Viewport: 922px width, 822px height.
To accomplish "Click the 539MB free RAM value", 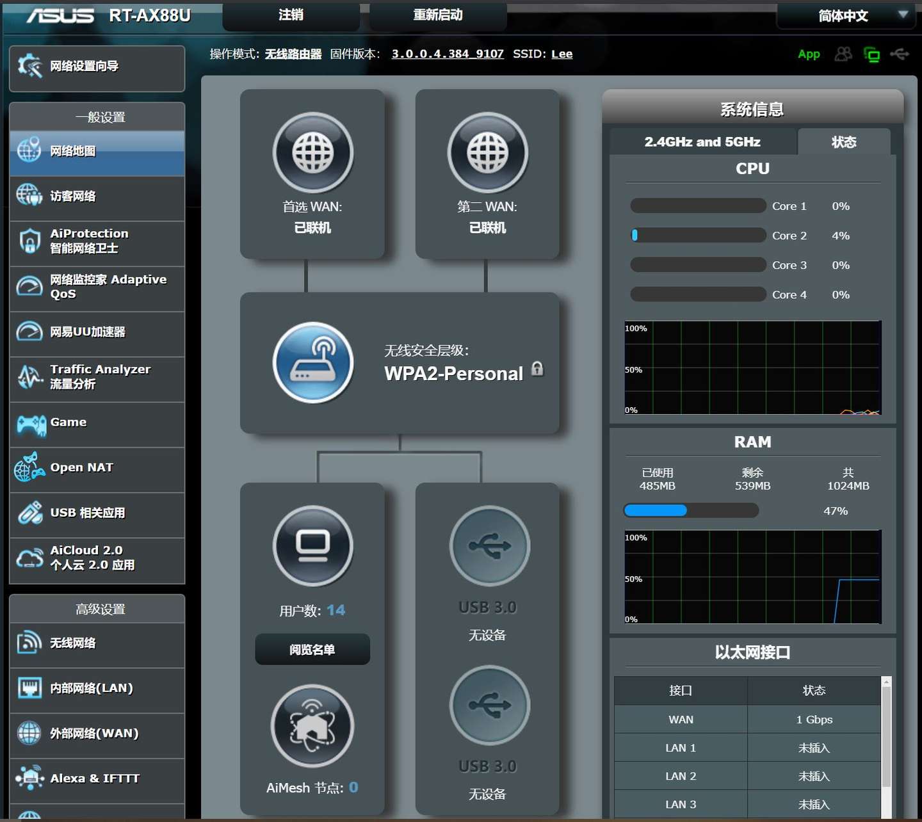I will 753,486.
